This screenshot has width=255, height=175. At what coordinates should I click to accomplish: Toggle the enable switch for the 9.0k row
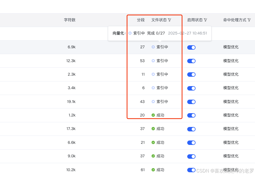click(191, 157)
